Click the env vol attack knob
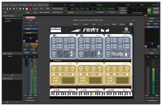162x106 pixels. 54,68
